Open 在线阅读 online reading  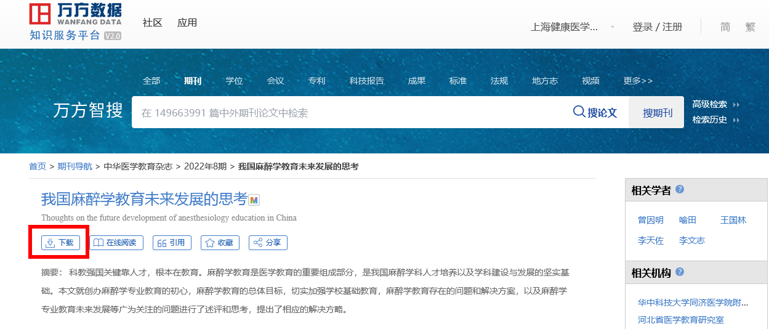(117, 243)
